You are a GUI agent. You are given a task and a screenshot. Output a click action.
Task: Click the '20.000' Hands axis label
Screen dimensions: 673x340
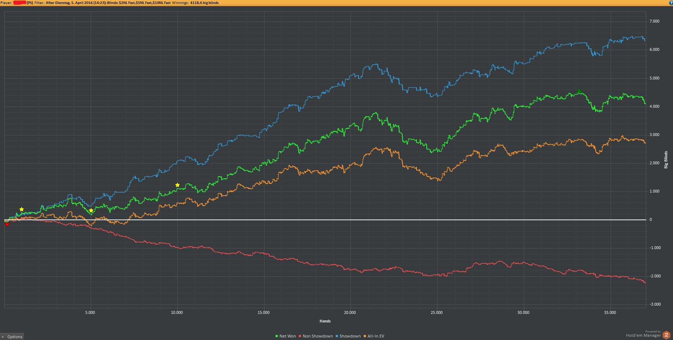coord(350,312)
